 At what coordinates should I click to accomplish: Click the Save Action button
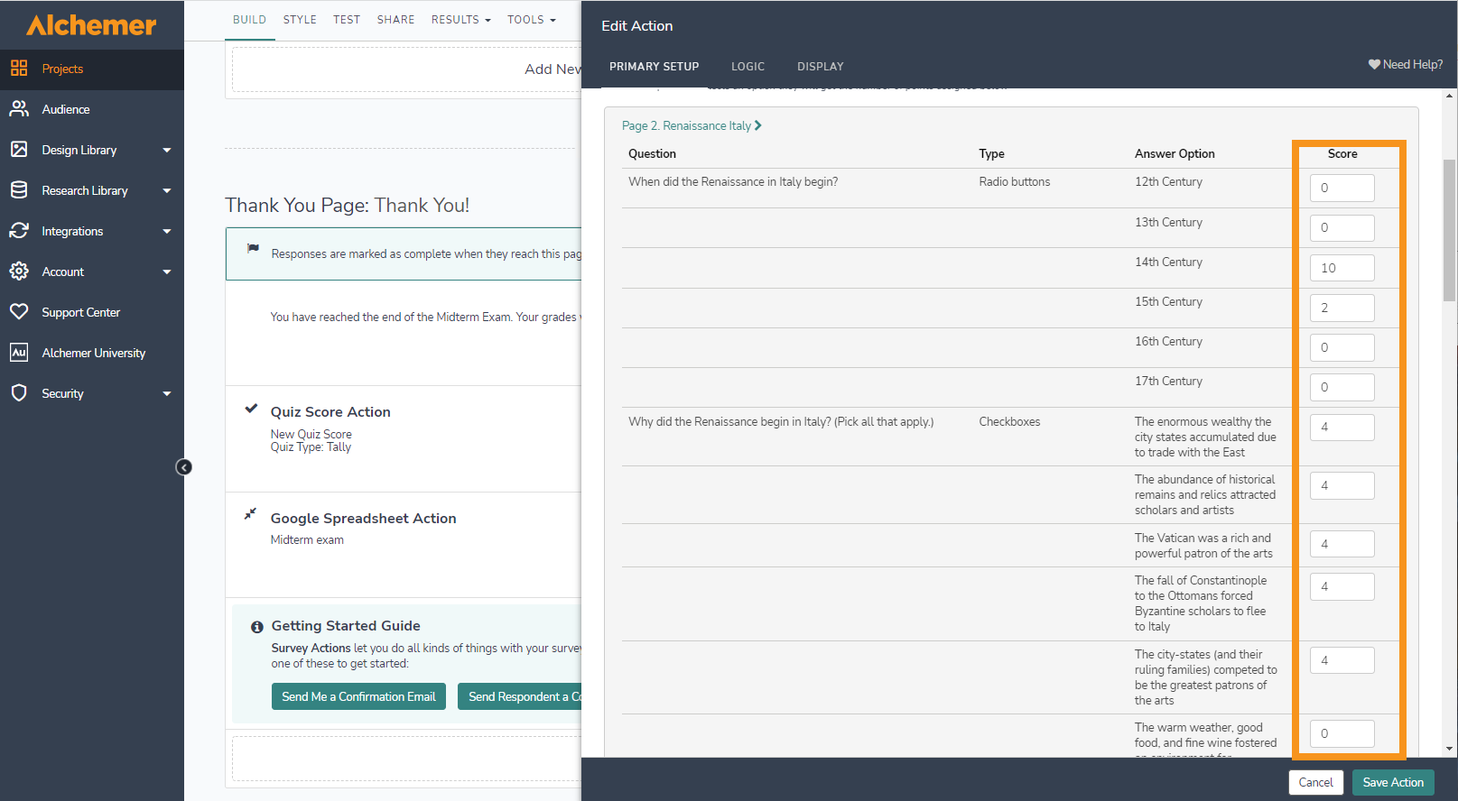click(x=1392, y=782)
